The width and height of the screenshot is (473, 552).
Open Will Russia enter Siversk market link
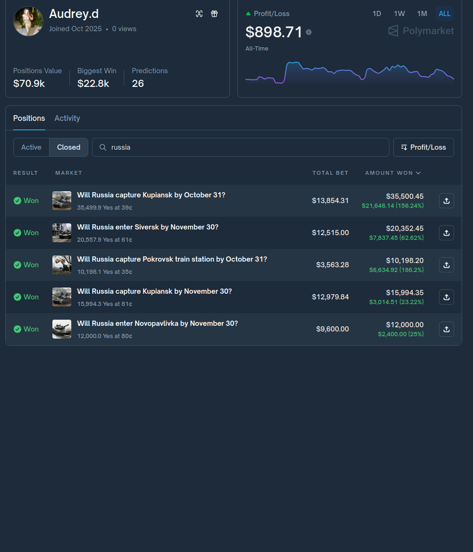(148, 227)
